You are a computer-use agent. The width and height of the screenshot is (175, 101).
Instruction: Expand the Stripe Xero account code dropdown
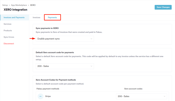tap(142, 96)
